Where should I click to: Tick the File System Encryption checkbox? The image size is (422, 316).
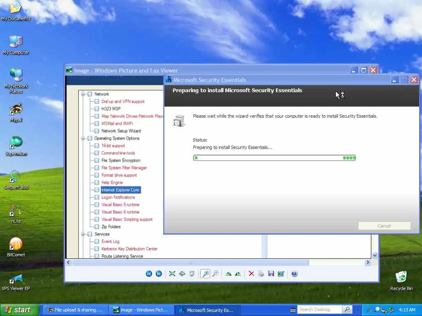tap(97, 160)
